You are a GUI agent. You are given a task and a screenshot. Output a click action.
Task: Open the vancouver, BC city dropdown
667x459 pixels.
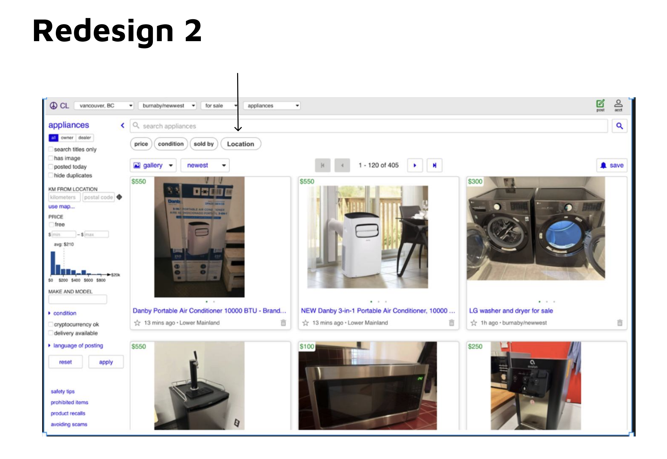104,106
